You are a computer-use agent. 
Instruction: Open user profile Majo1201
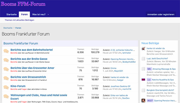tap(118, 71)
